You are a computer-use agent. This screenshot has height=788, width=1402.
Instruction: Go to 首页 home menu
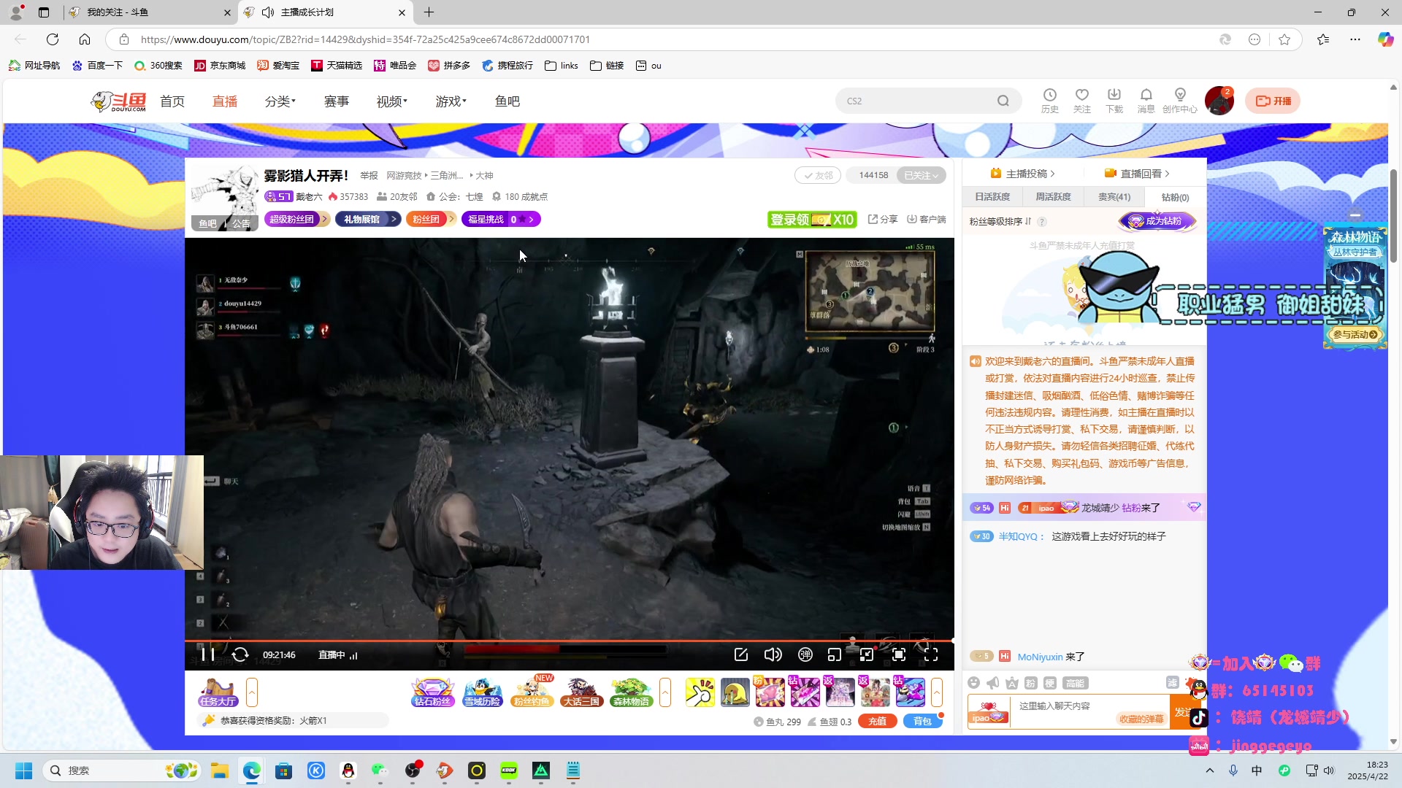(x=172, y=101)
